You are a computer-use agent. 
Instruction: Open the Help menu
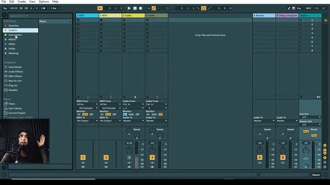pyautogui.click(x=55, y=2)
